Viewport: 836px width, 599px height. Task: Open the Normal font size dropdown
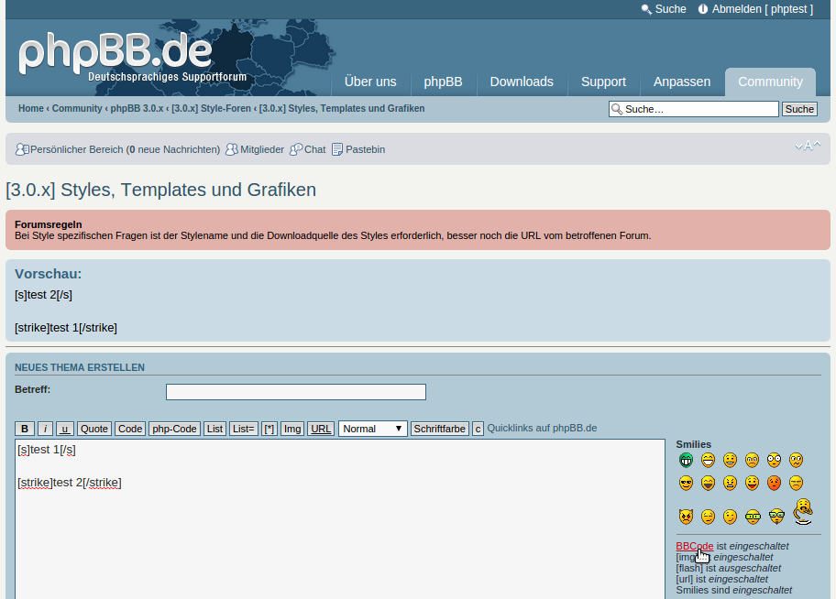[373, 429]
